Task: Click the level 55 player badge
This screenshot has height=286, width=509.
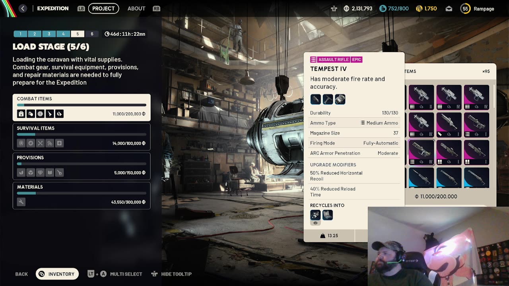Action: (x=465, y=9)
